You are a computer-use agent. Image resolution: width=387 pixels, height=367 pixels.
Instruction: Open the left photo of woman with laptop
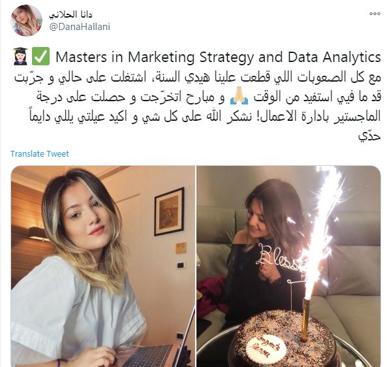pos(103,266)
